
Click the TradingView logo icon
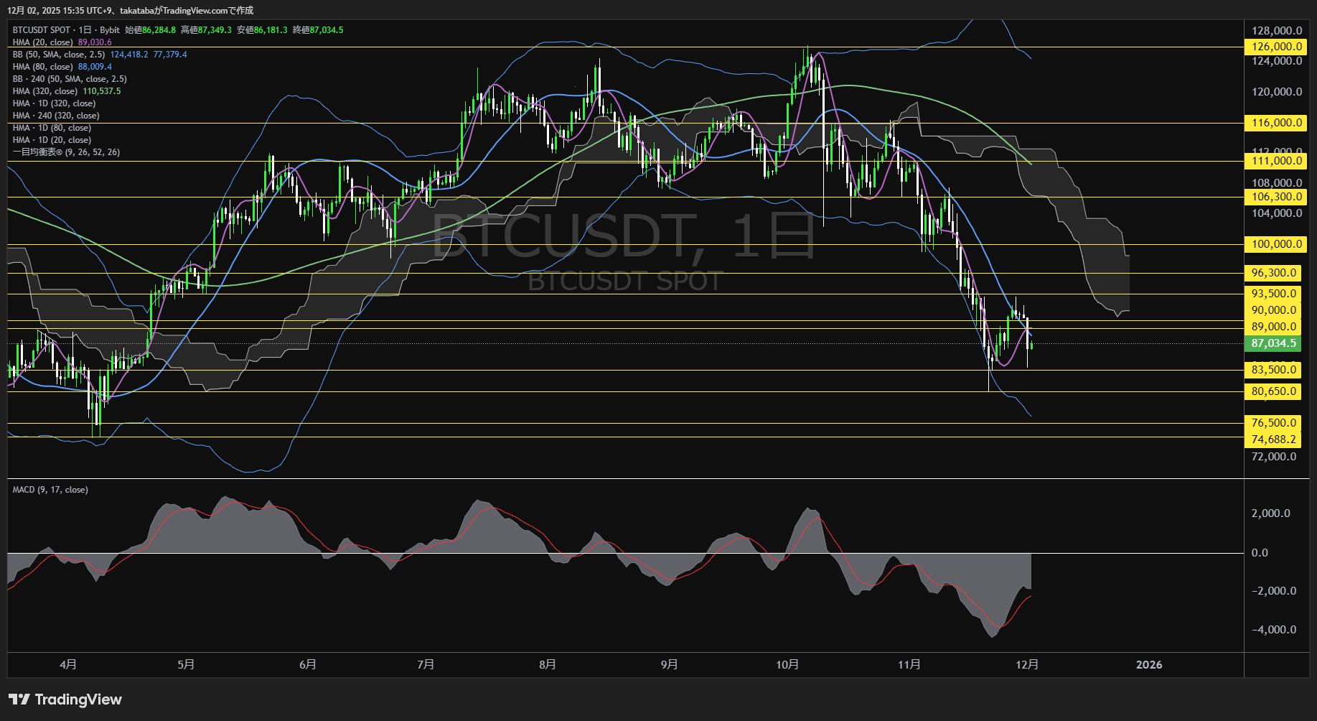point(19,699)
